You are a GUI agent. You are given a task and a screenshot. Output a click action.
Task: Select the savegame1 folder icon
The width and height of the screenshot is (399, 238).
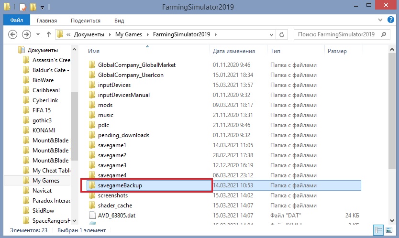point(92,145)
